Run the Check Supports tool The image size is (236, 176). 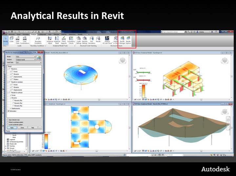click(64, 40)
